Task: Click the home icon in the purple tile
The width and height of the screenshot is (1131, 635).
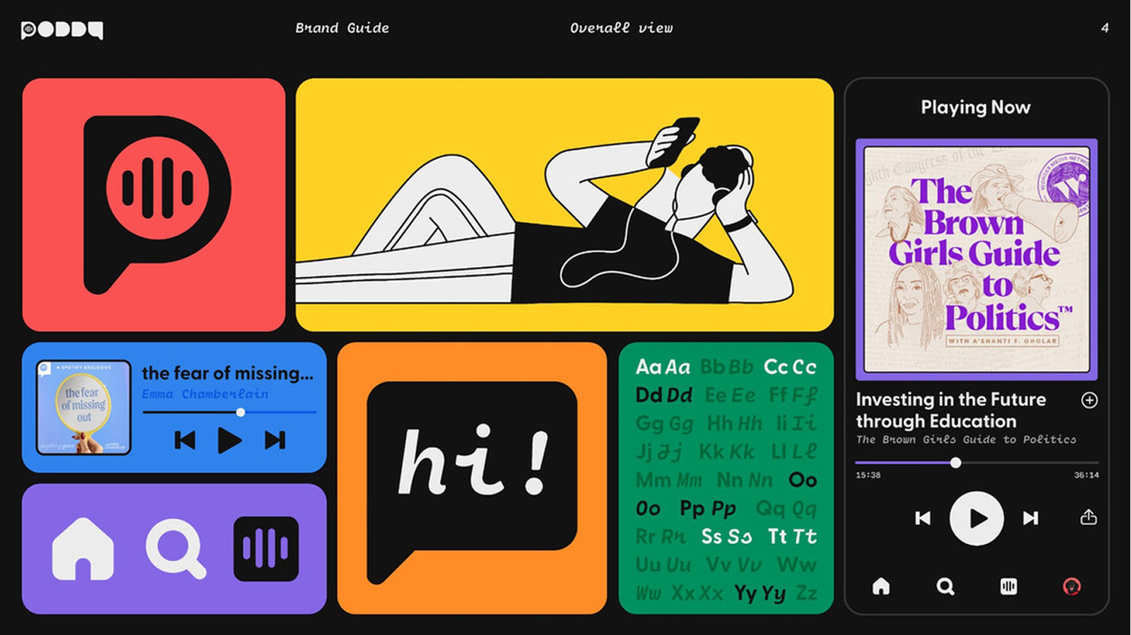Action: pyautogui.click(x=82, y=549)
